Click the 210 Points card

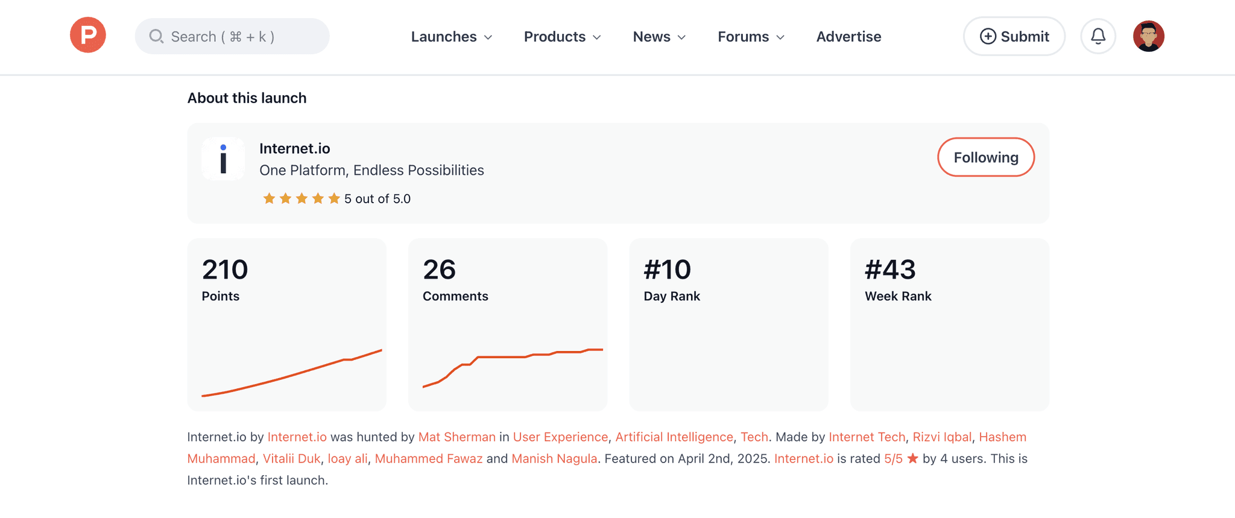click(286, 324)
